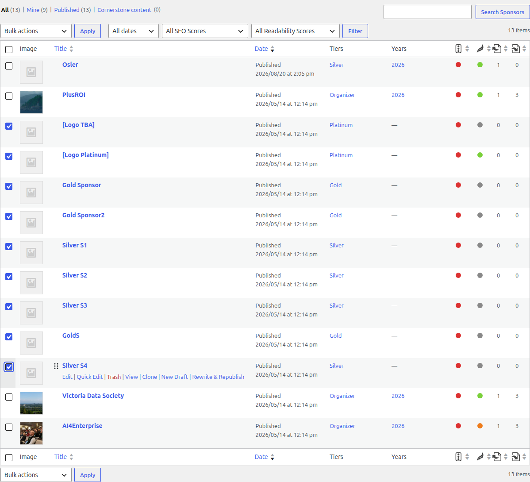
Task: Click the outgoing internal links icon in header
Action: (x=496, y=49)
